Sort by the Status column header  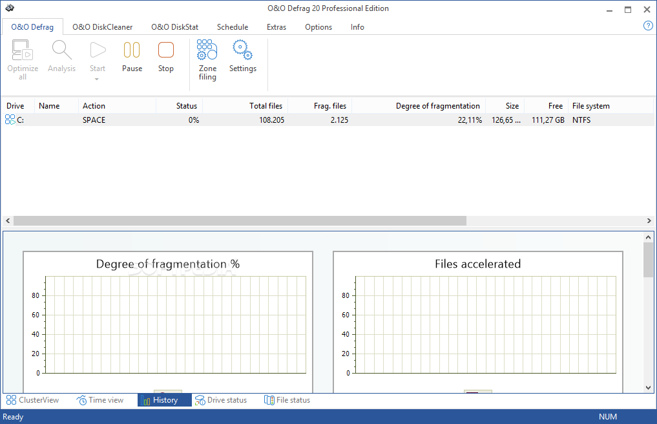point(180,106)
